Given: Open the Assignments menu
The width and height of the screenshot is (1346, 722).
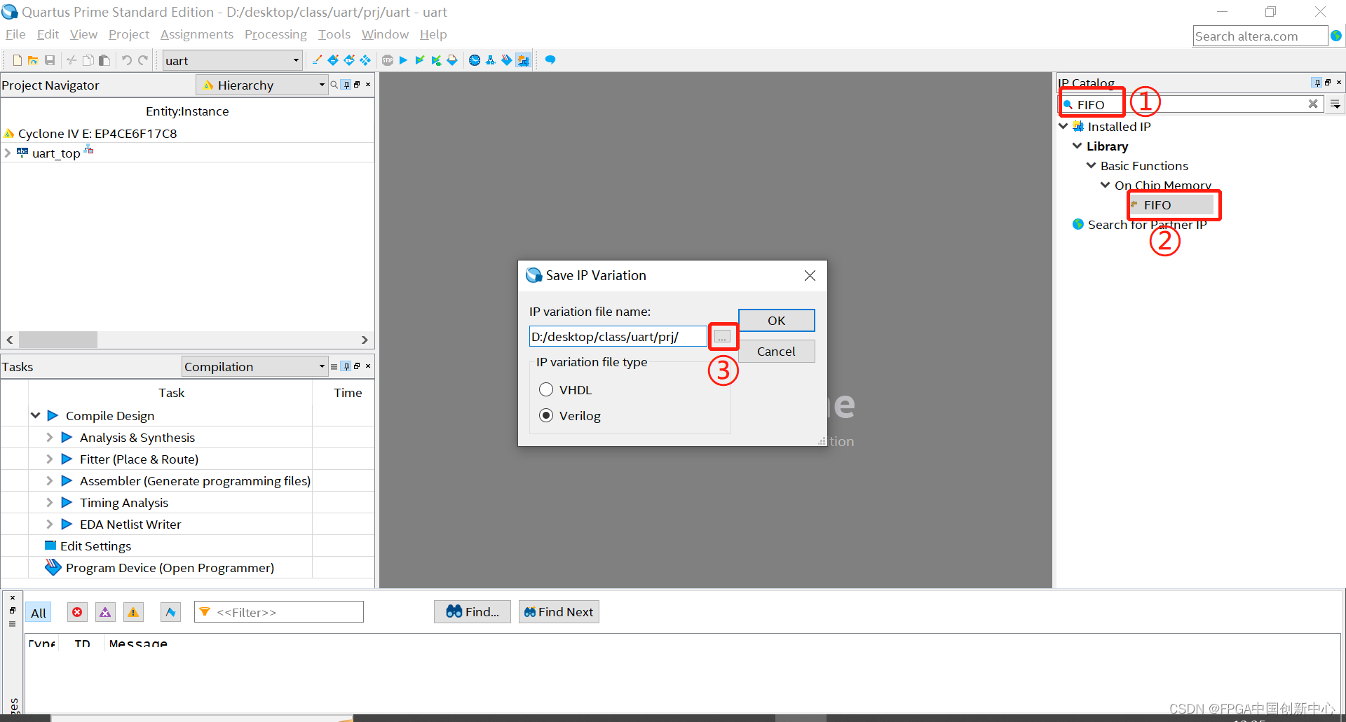Looking at the screenshot, I should [197, 34].
